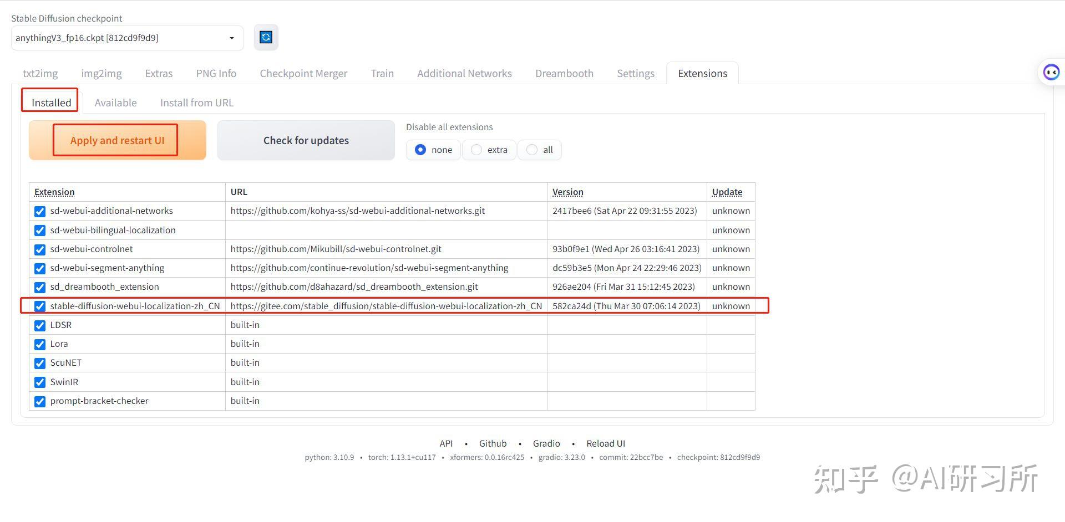Click the floating circular icon at top right

1051,71
